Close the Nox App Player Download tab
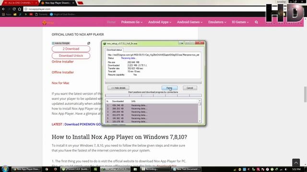This screenshot has height=172, width=307. [73, 3]
